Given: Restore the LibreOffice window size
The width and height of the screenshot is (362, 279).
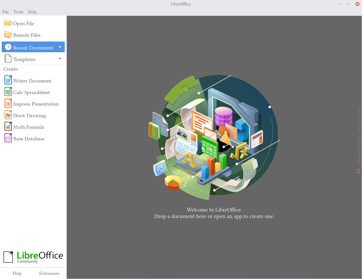Looking at the screenshot, I should [348, 4].
